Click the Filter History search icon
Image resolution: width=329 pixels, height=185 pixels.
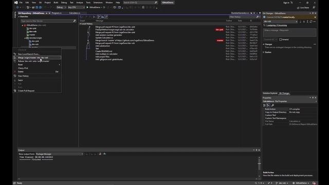point(258,17)
